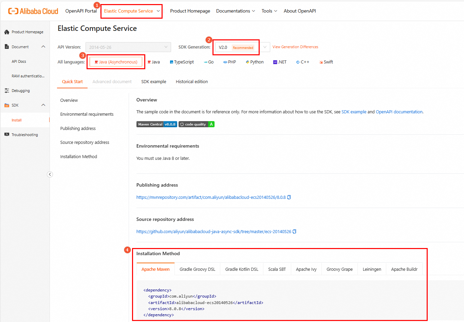Jump to Overview in the page outline
Image resolution: width=464 pixels, height=322 pixels.
click(69, 100)
